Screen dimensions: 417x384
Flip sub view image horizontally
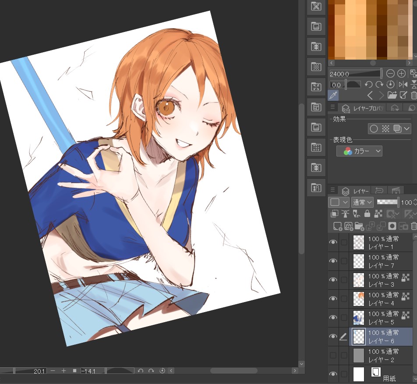pos(403,85)
